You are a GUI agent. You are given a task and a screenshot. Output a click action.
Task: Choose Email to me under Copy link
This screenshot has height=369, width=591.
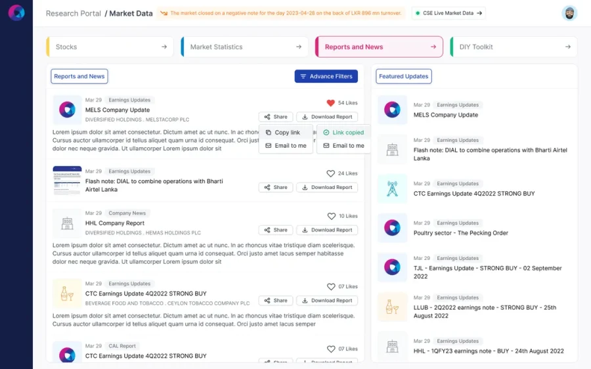(x=286, y=146)
